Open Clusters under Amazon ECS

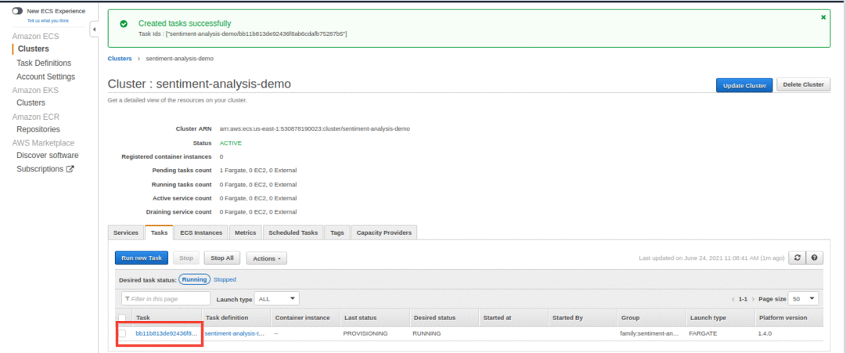coord(34,49)
